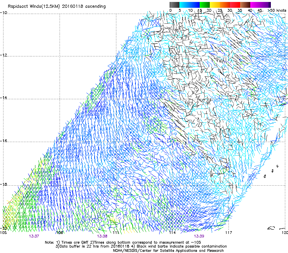Click the legend scale value '0'
Screen dimensions: 288x253
(x=170, y=11)
